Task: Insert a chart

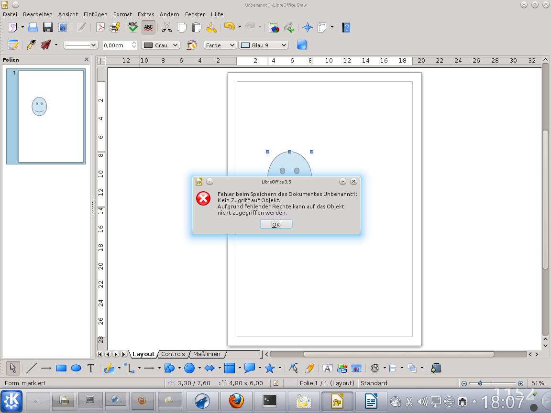Action: point(274,27)
